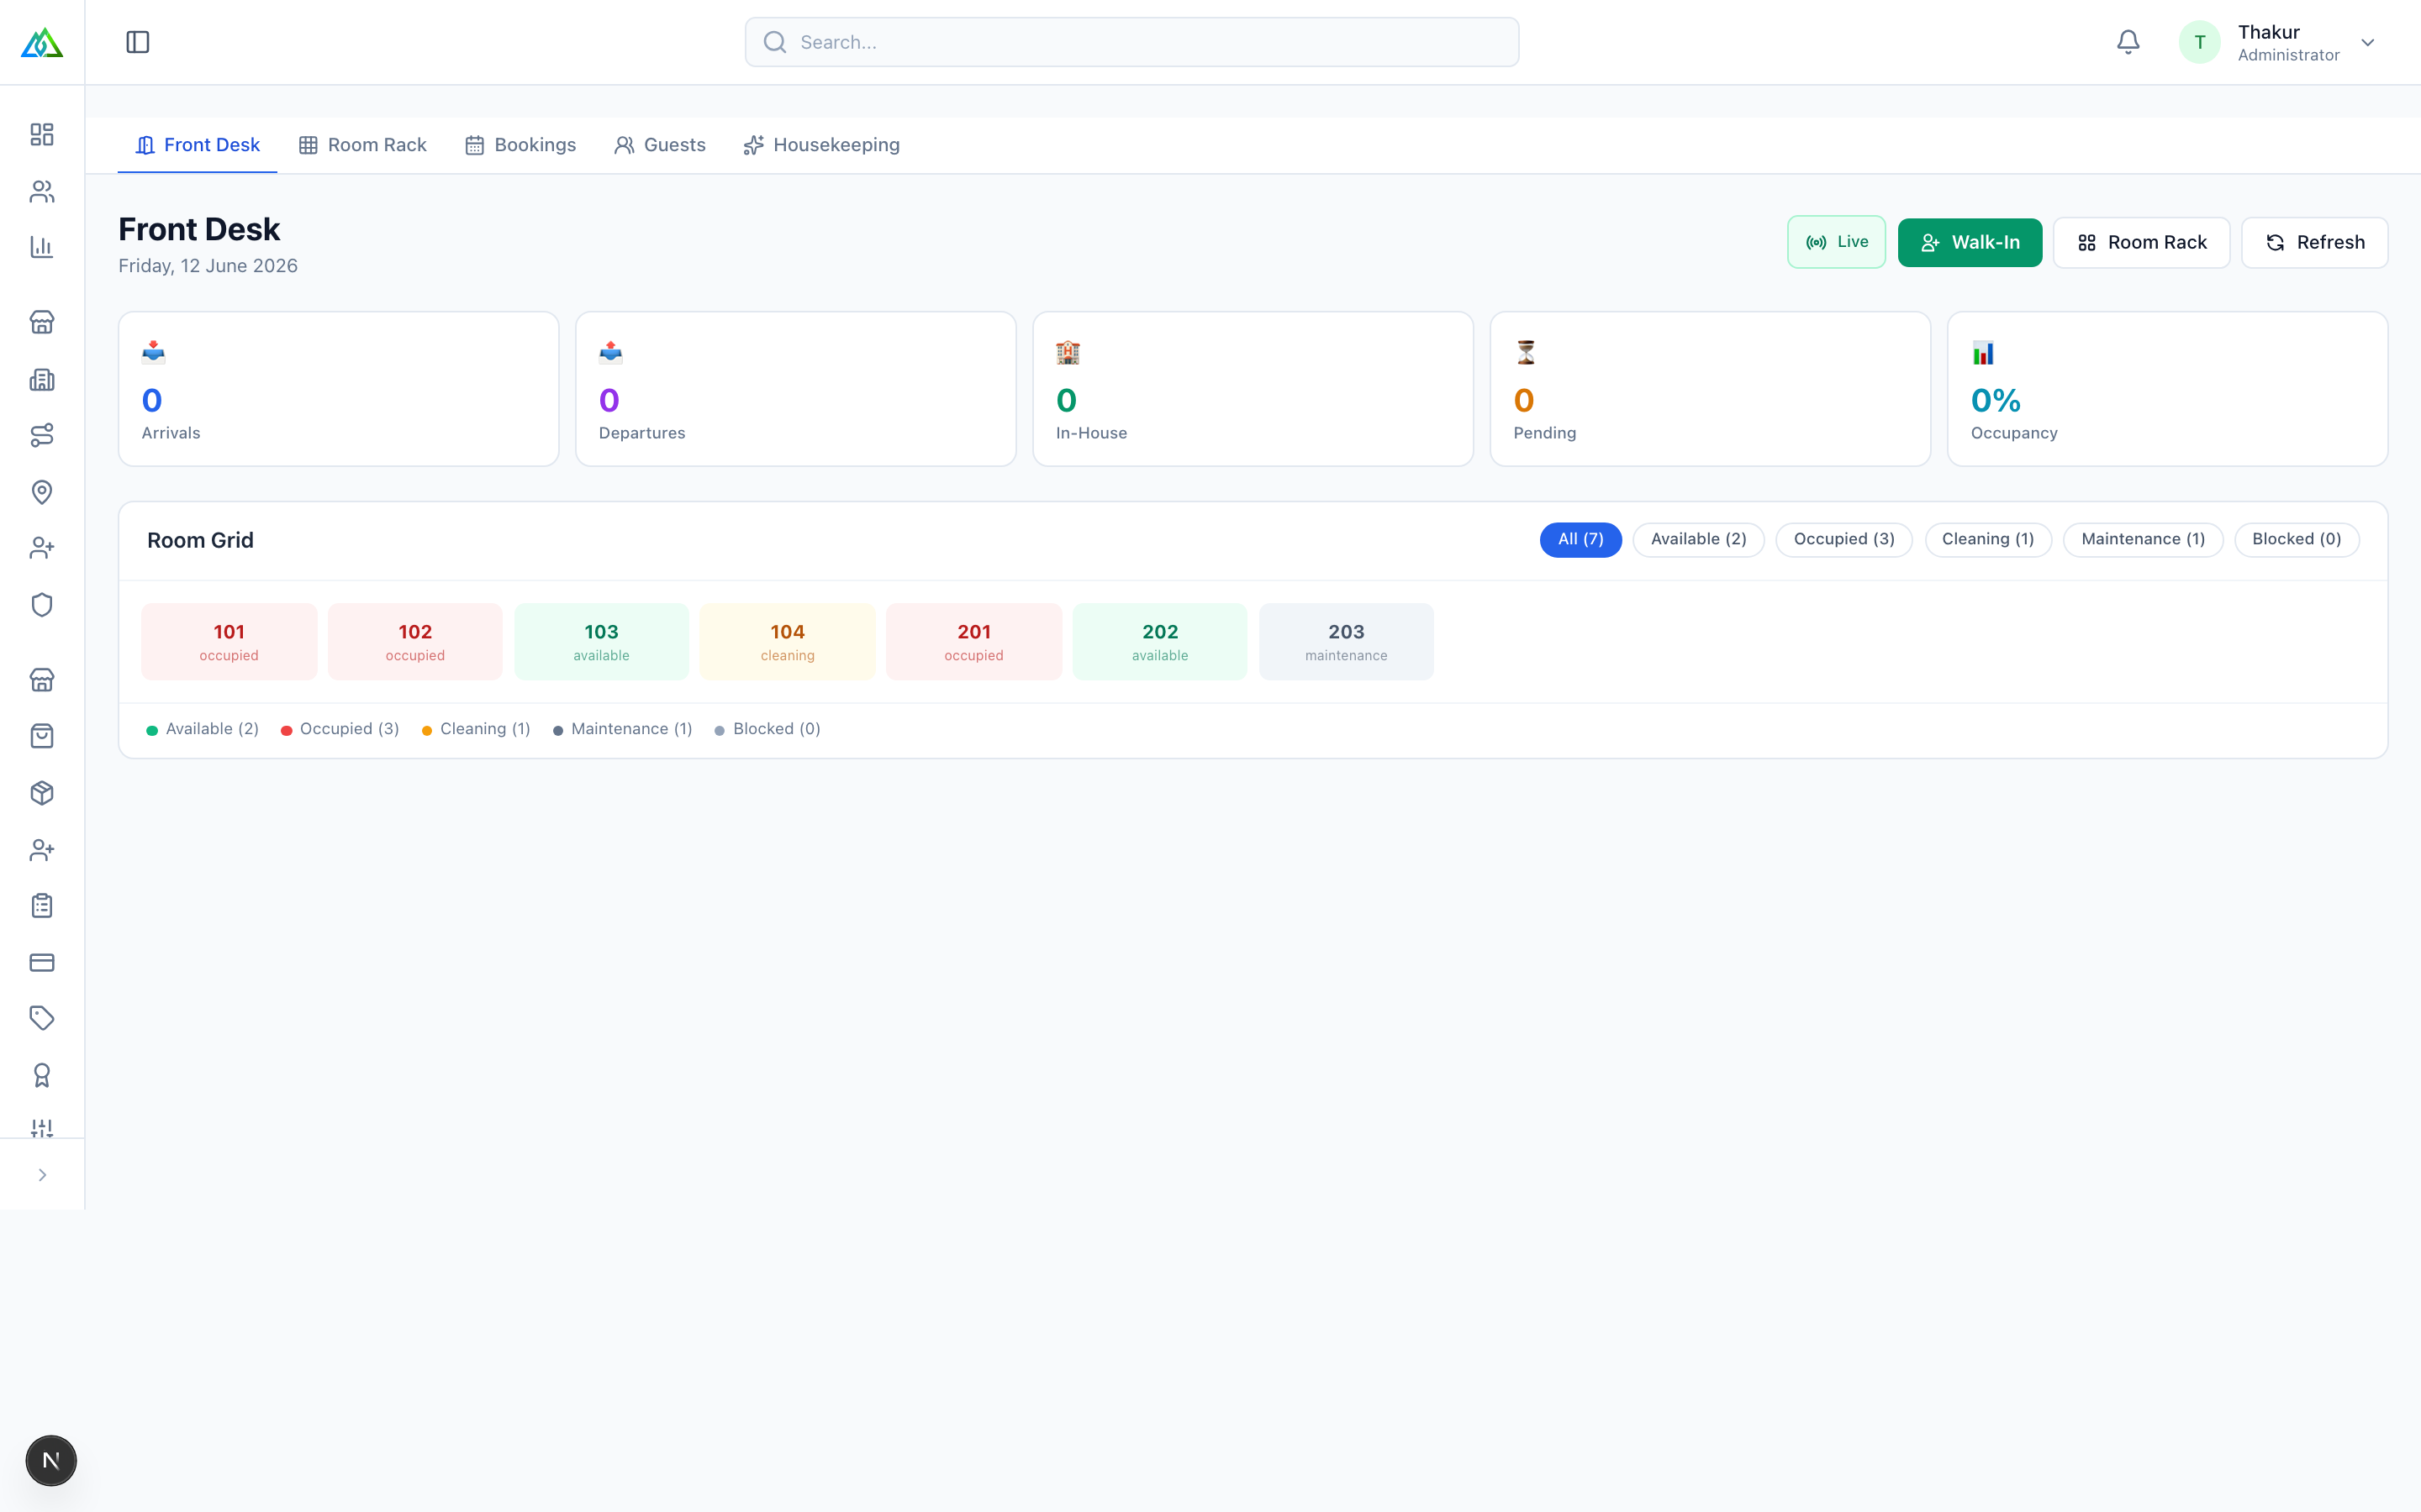The height and width of the screenshot is (1512, 2421).
Task: Switch to the Room Rack tab
Action: [x=362, y=145]
